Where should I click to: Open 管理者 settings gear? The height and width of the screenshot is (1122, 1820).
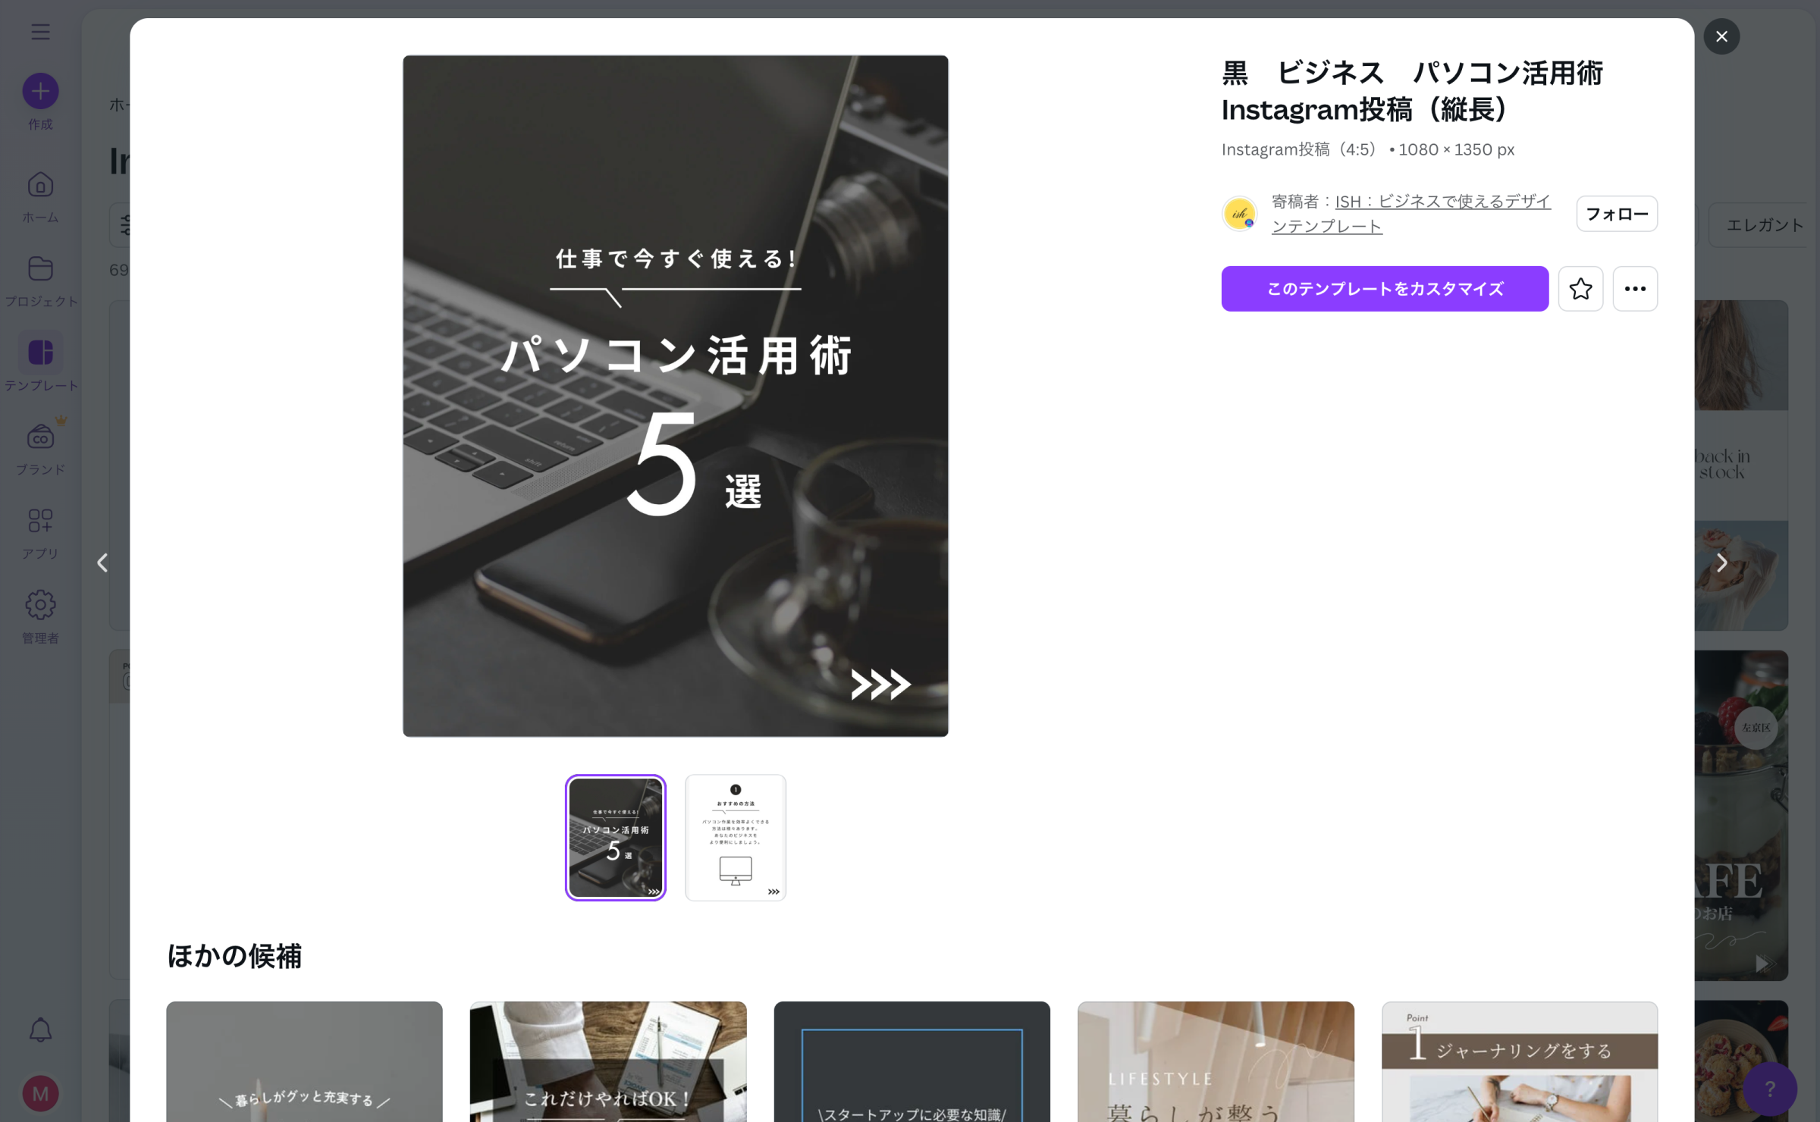coord(40,617)
